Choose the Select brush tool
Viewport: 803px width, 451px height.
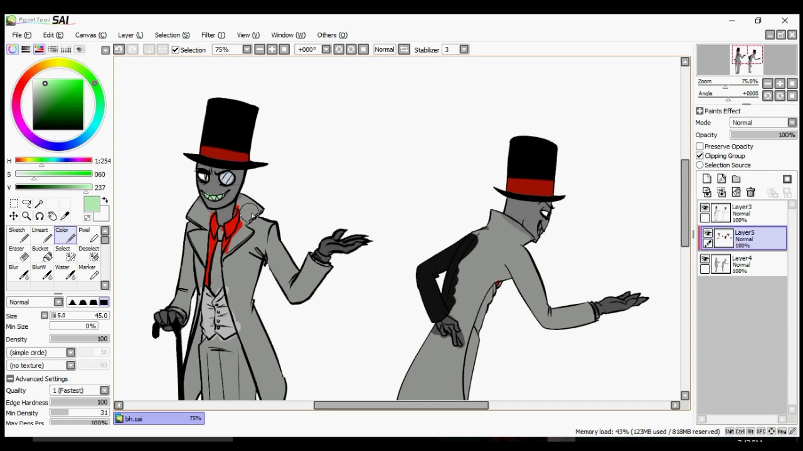[64, 254]
